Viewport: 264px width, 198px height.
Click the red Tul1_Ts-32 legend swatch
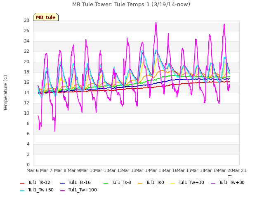point(22,183)
